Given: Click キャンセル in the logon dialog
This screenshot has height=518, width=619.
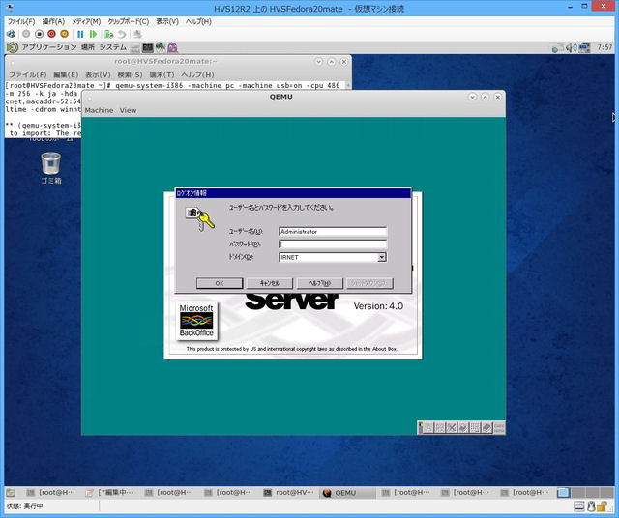Looking at the screenshot, I should 270,283.
